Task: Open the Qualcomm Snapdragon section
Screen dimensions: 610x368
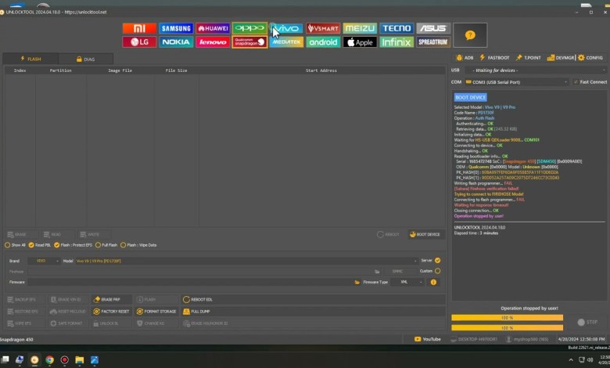Action: (249, 42)
